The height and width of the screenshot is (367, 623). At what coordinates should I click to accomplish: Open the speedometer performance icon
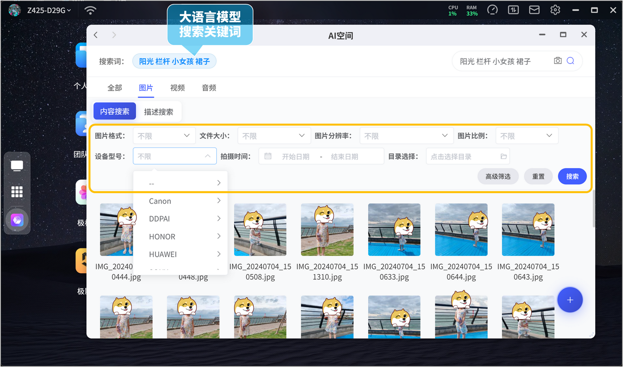[x=492, y=10]
